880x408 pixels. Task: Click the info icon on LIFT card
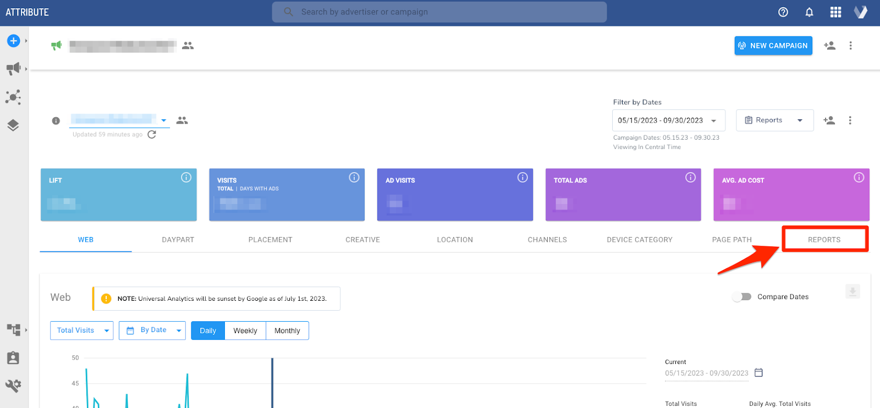(x=186, y=177)
